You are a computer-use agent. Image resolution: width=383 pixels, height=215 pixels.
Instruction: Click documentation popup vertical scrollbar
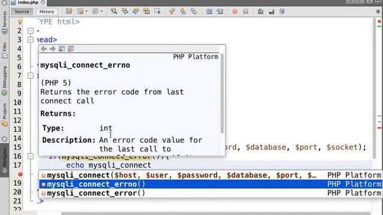(222, 94)
